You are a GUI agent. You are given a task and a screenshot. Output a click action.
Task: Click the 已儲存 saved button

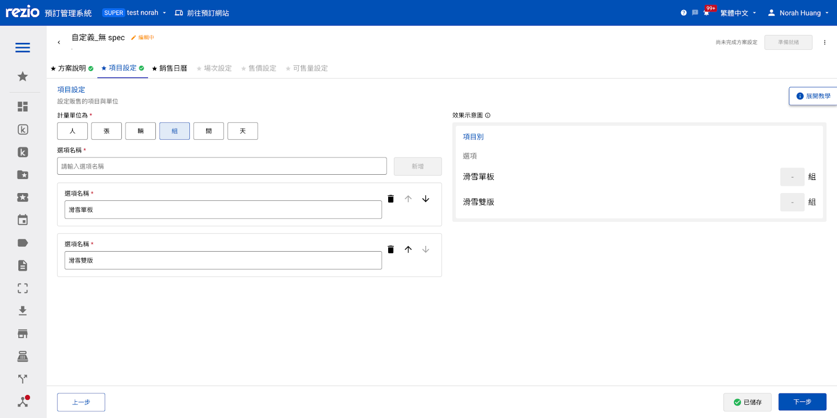[748, 402]
